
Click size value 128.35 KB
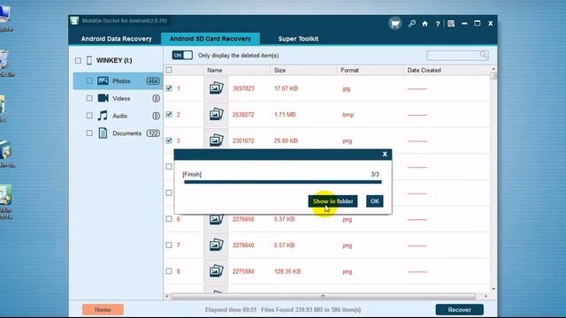pos(287,271)
